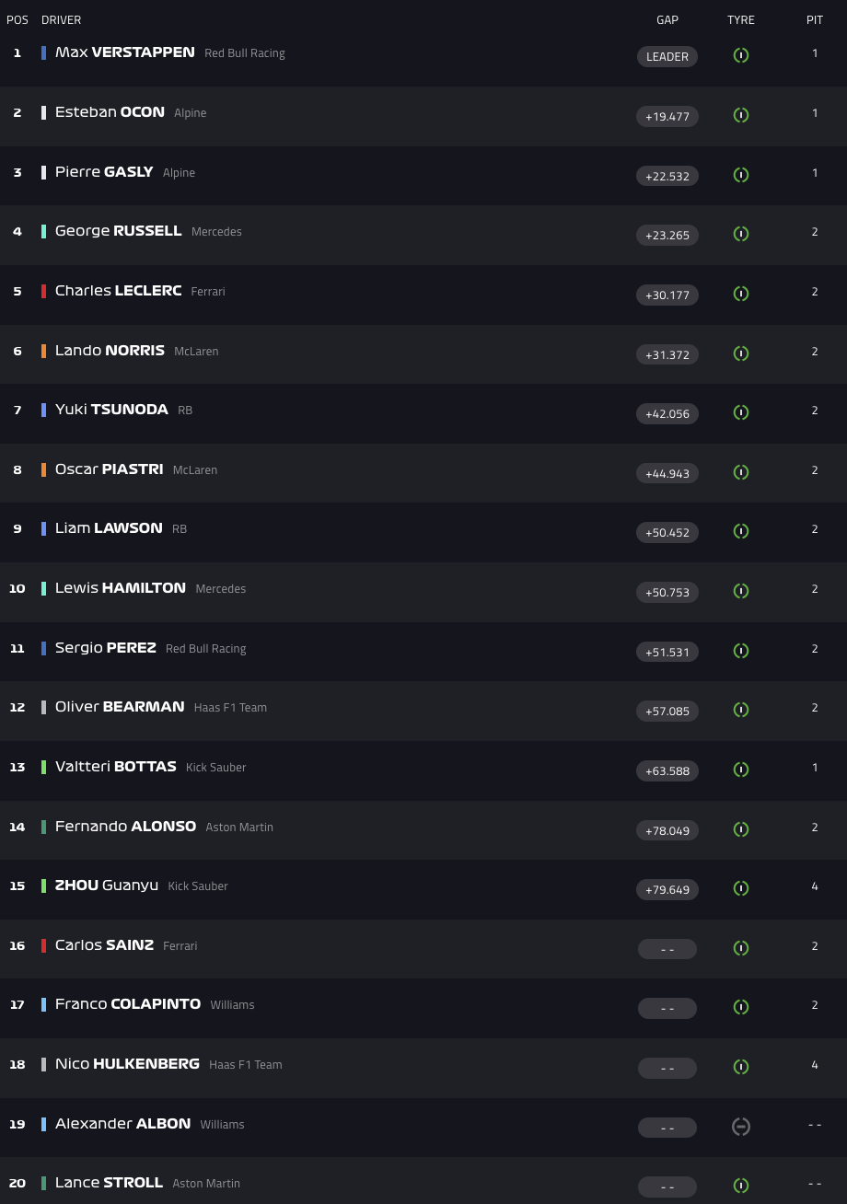The height and width of the screenshot is (1204, 847).
Task: Select driver name Fernando Alonso
Action: pyautogui.click(x=125, y=827)
